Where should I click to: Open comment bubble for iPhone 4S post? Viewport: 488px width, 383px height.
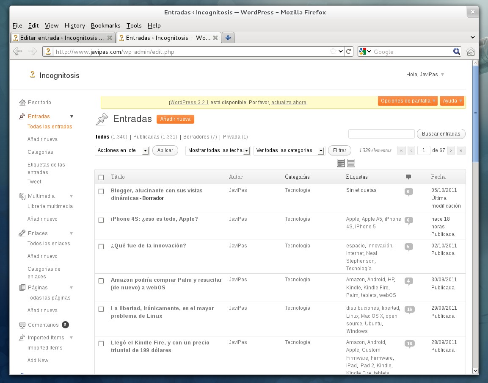[x=408, y=220]
